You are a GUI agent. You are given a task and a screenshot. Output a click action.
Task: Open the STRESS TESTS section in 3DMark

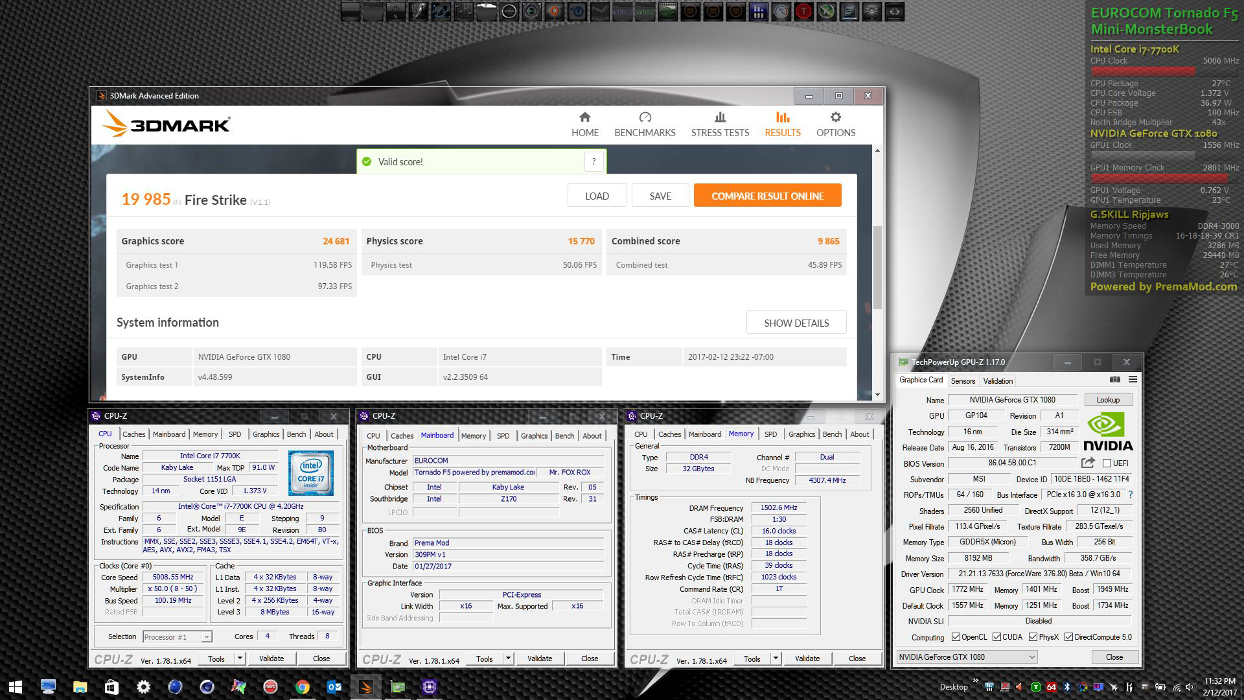(720, 124)
